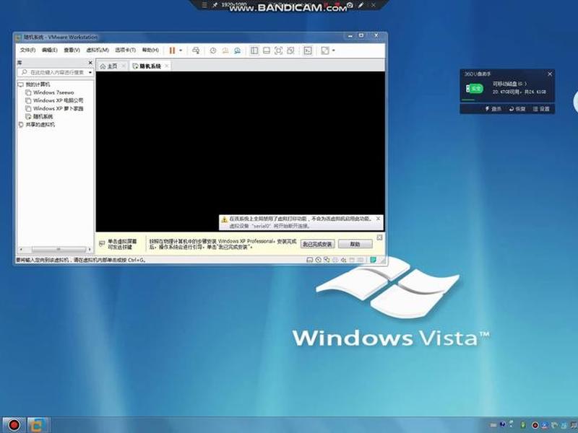This screenshot has height=433, width=578.
Task: Open the 帮助(H) menu
Action: click(150, 50)
